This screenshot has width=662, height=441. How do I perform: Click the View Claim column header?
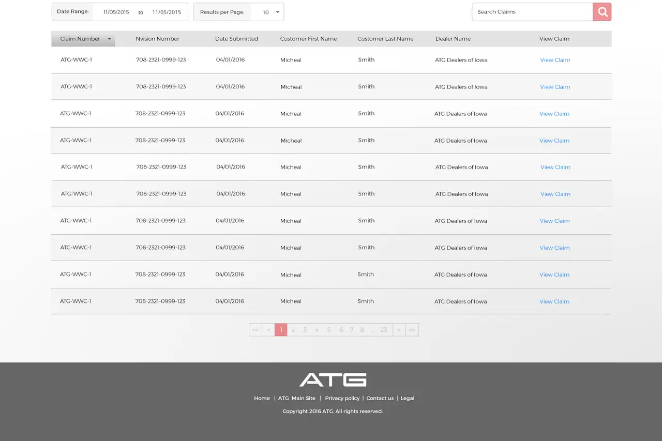click(x=554, y=39)
